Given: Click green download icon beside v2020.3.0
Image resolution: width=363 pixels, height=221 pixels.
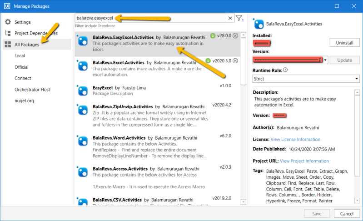Looking at the screenshot, I should pyautogui.click(x=208, y=60).
